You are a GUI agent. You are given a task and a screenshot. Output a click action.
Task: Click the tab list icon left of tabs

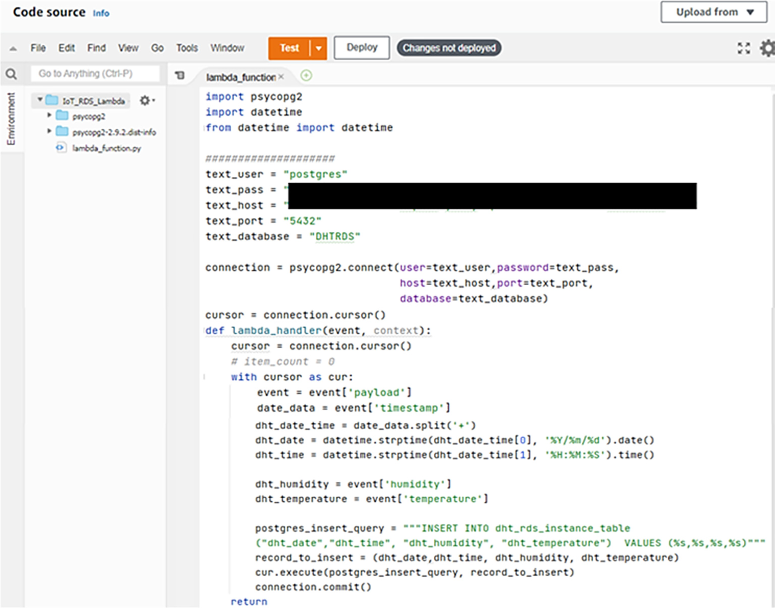coord(180,75)
